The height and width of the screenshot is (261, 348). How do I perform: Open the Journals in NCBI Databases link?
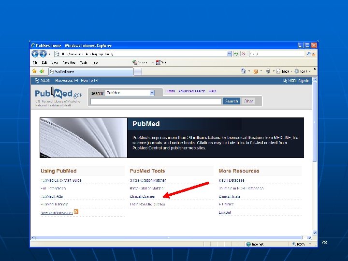point(241,188)
